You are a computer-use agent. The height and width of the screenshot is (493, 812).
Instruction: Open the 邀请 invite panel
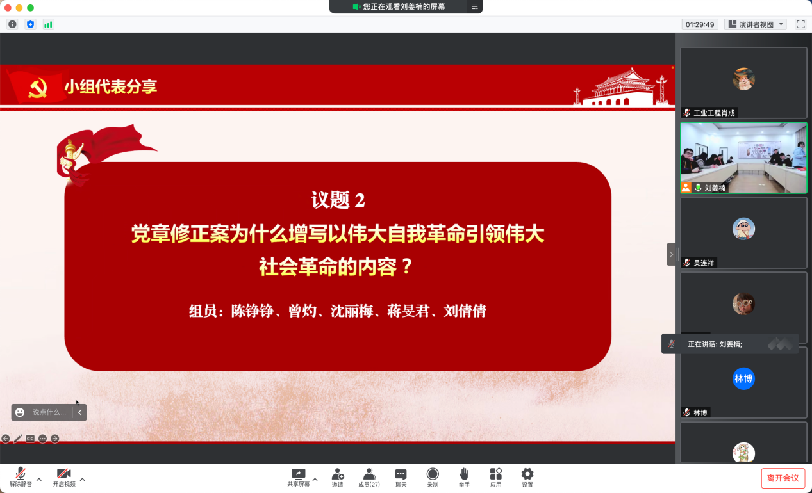(x=337, y=477)
